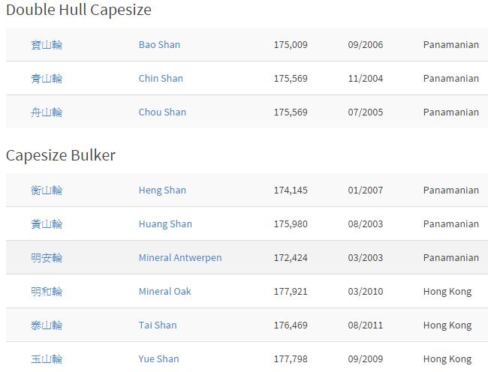The height and width of the screenshot is (372, 488).
Task: Click the Chinese name 寶山輪 link
Action: 47,45
